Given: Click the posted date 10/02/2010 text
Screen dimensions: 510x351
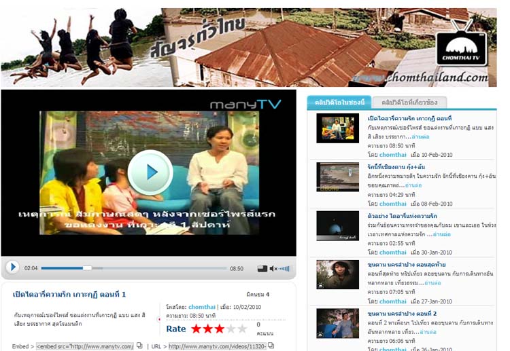Looking at the screenshot, I should point(247,307).
